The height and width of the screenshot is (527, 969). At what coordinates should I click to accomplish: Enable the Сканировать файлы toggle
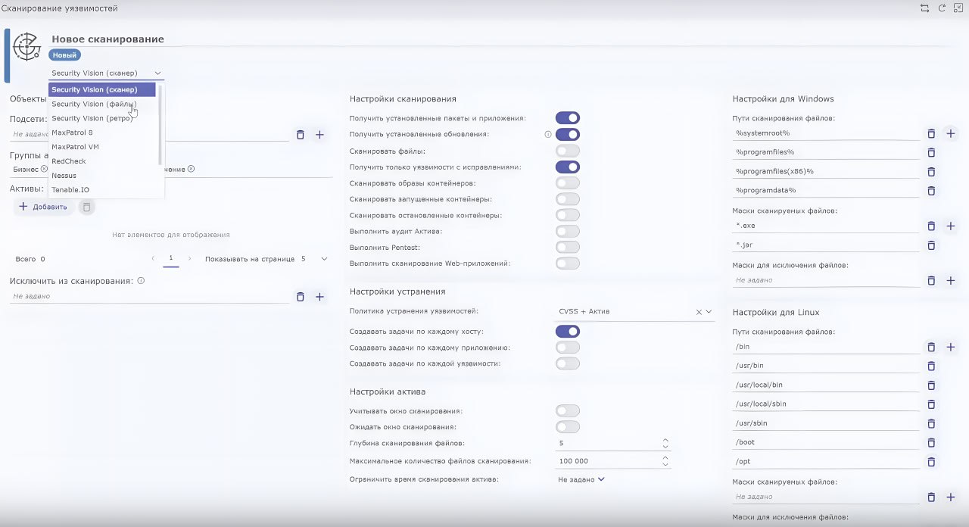click(568, 151)
